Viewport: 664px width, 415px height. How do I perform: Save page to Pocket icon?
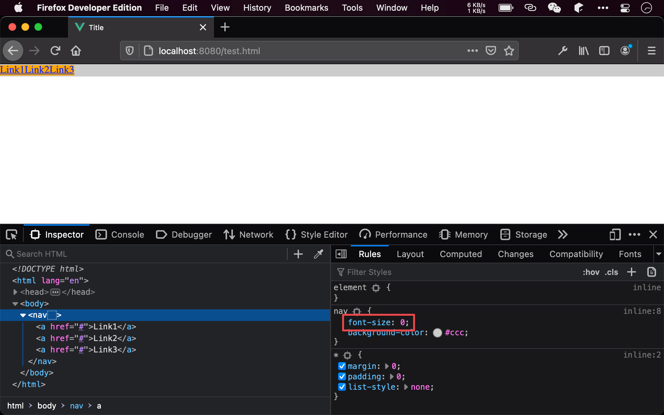pos(491,51)
